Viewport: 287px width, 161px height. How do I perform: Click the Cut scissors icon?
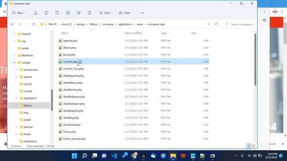click(36, 13)
